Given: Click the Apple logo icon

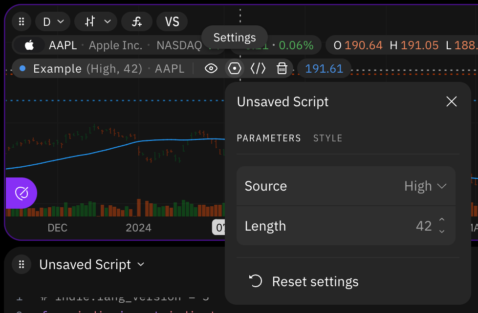Looking at the screenshot, I should pyautogui.click(x=29, y=45).
